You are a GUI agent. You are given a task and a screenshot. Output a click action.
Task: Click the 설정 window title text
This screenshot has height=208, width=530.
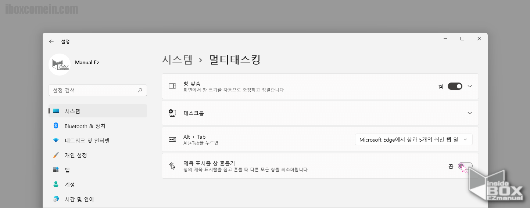65,41
